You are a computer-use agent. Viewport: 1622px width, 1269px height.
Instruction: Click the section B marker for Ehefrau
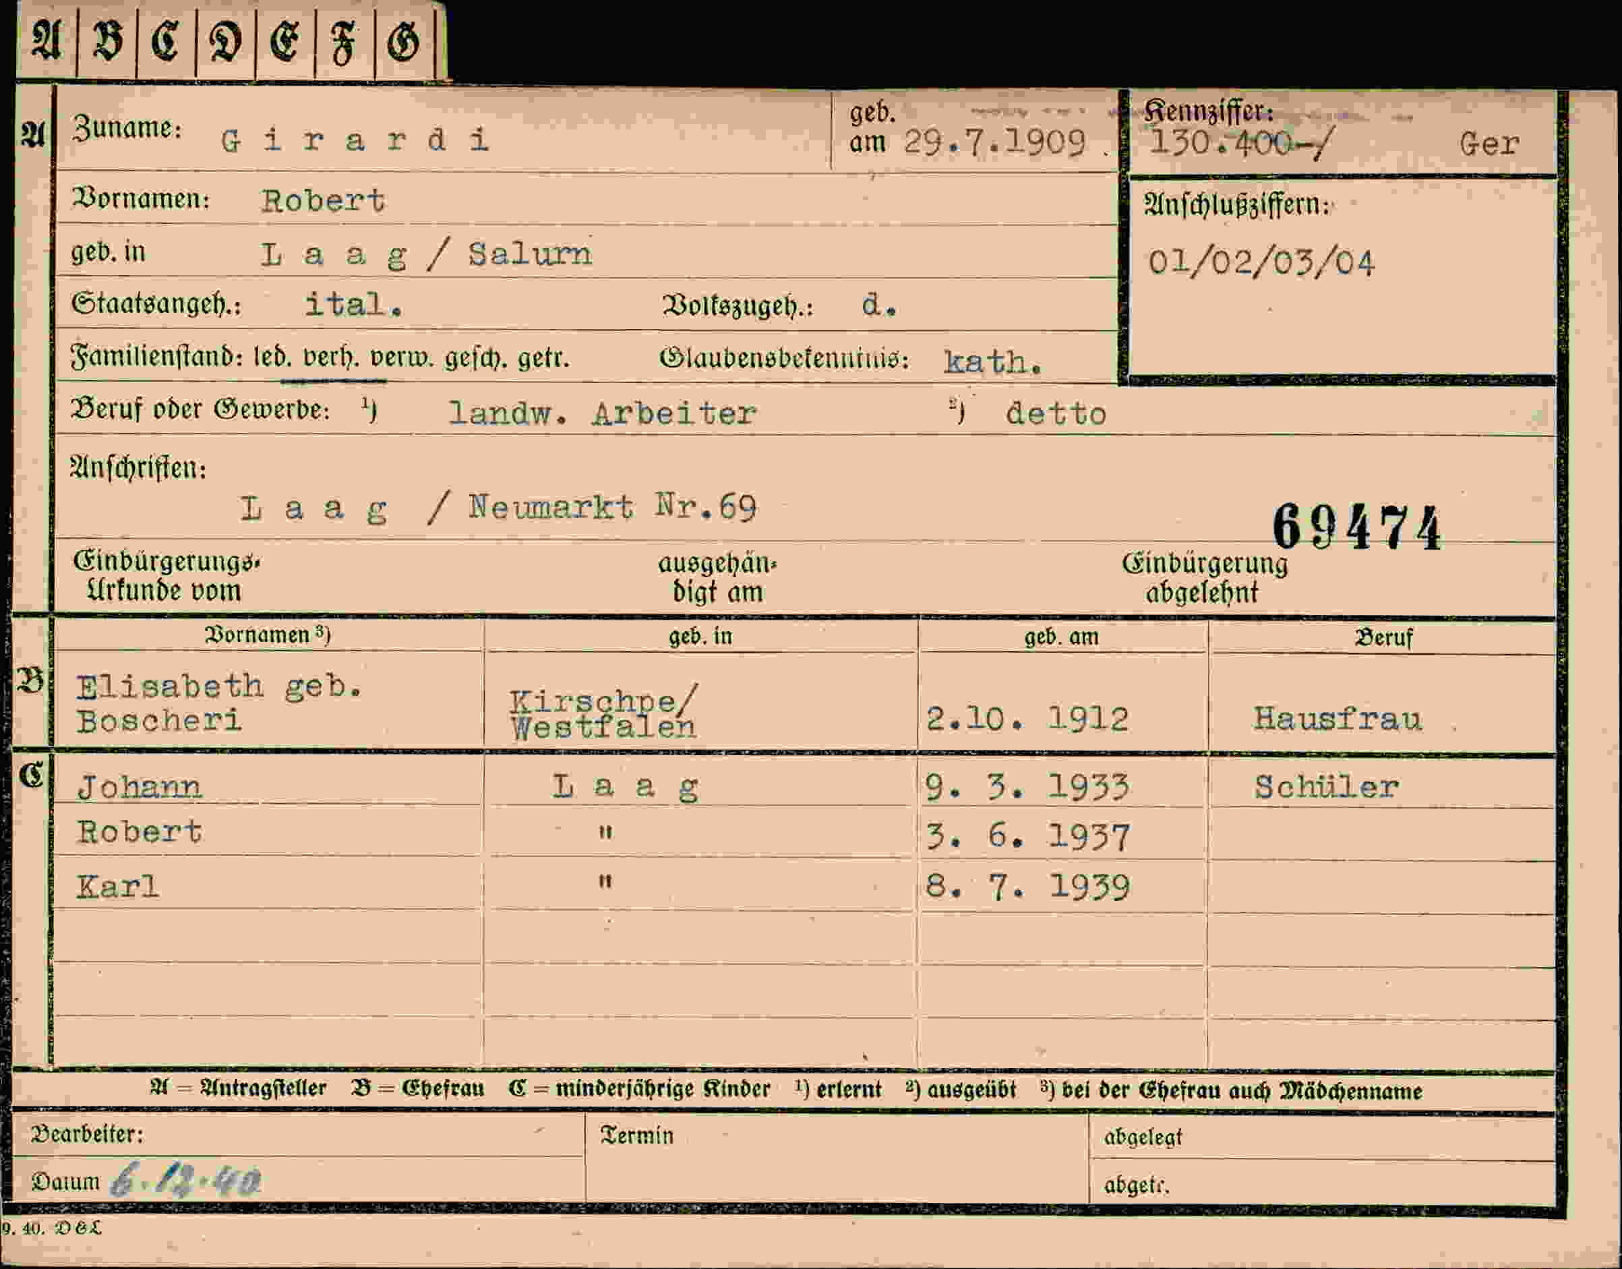(31, 680)
